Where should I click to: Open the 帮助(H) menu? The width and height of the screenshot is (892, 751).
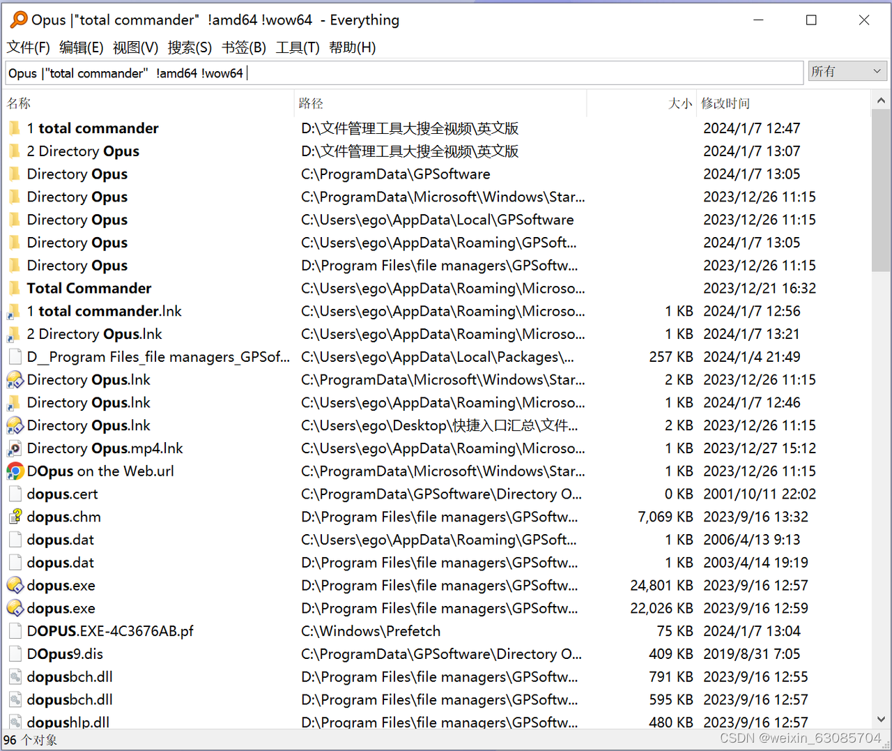point(352,47)
